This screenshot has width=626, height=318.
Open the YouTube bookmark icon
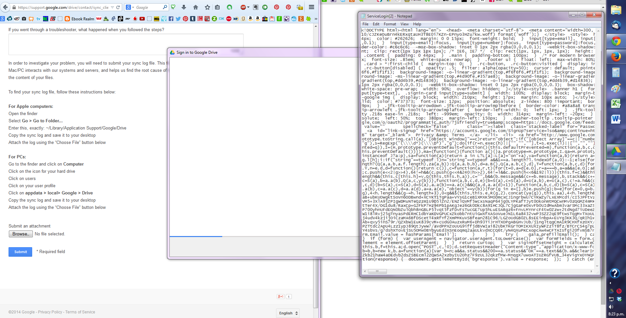[142, 19]
